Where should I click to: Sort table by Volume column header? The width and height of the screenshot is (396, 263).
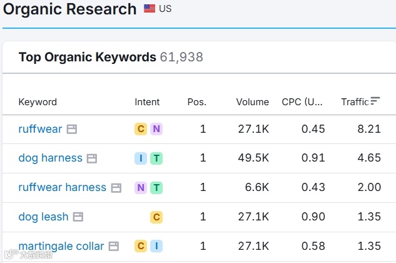pyautogui.click(x=252, y=102)
